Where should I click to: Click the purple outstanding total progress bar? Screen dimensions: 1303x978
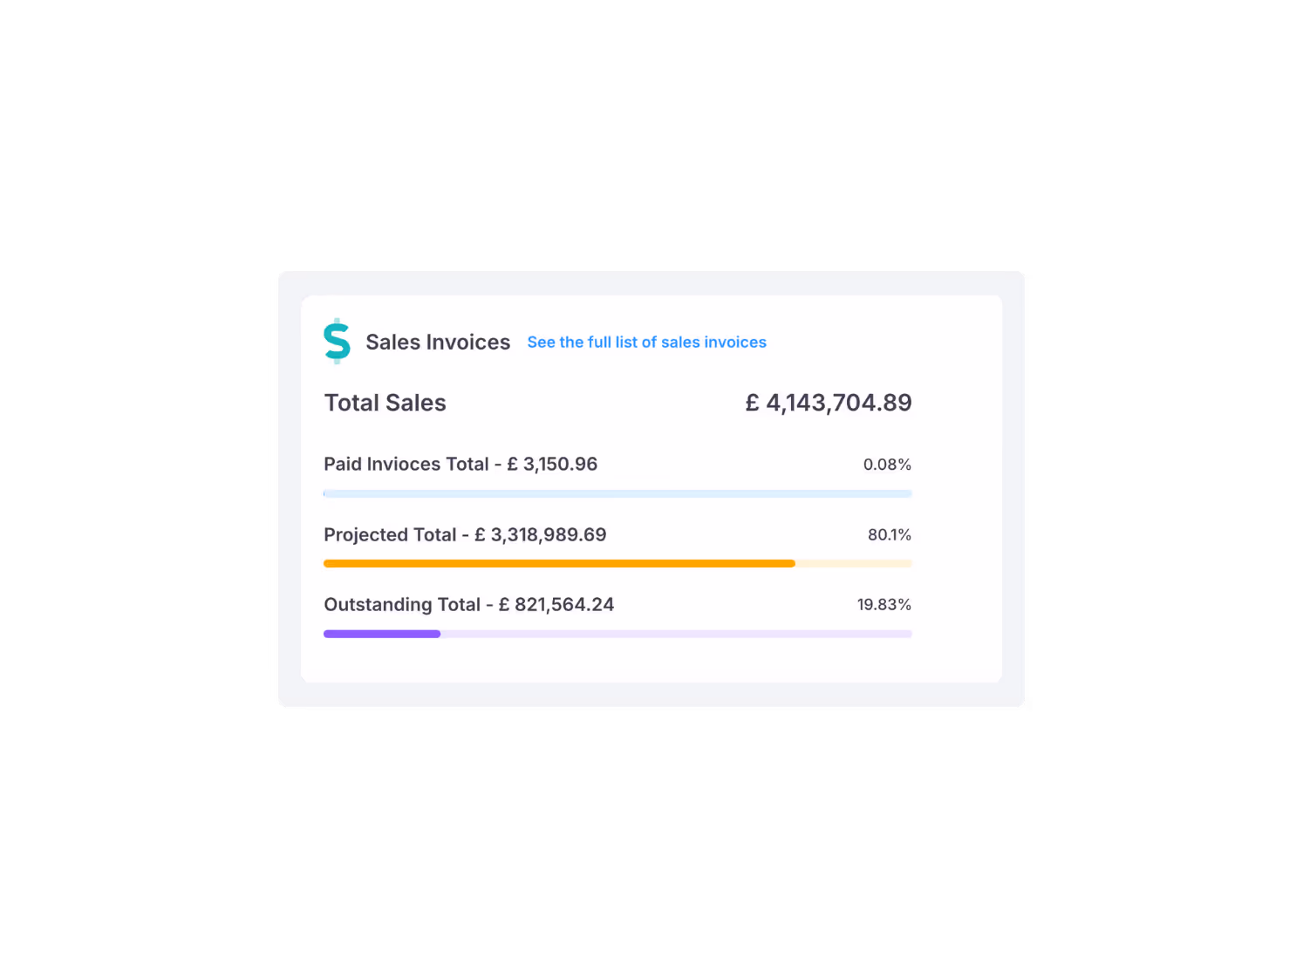point(381,633)
